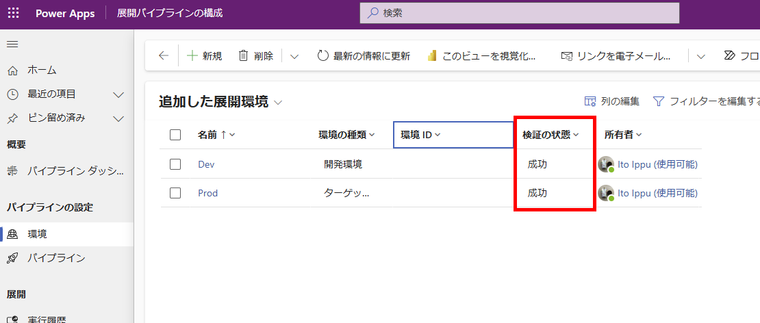The width and height of the screenshot is (760, 323).
Task: Click このビューを視覚化 Power BI button
Action: (481, 56)
